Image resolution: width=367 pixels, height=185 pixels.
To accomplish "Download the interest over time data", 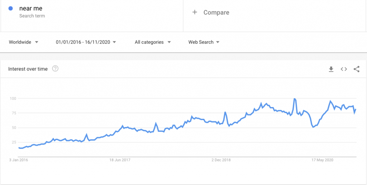I will 331,69.
